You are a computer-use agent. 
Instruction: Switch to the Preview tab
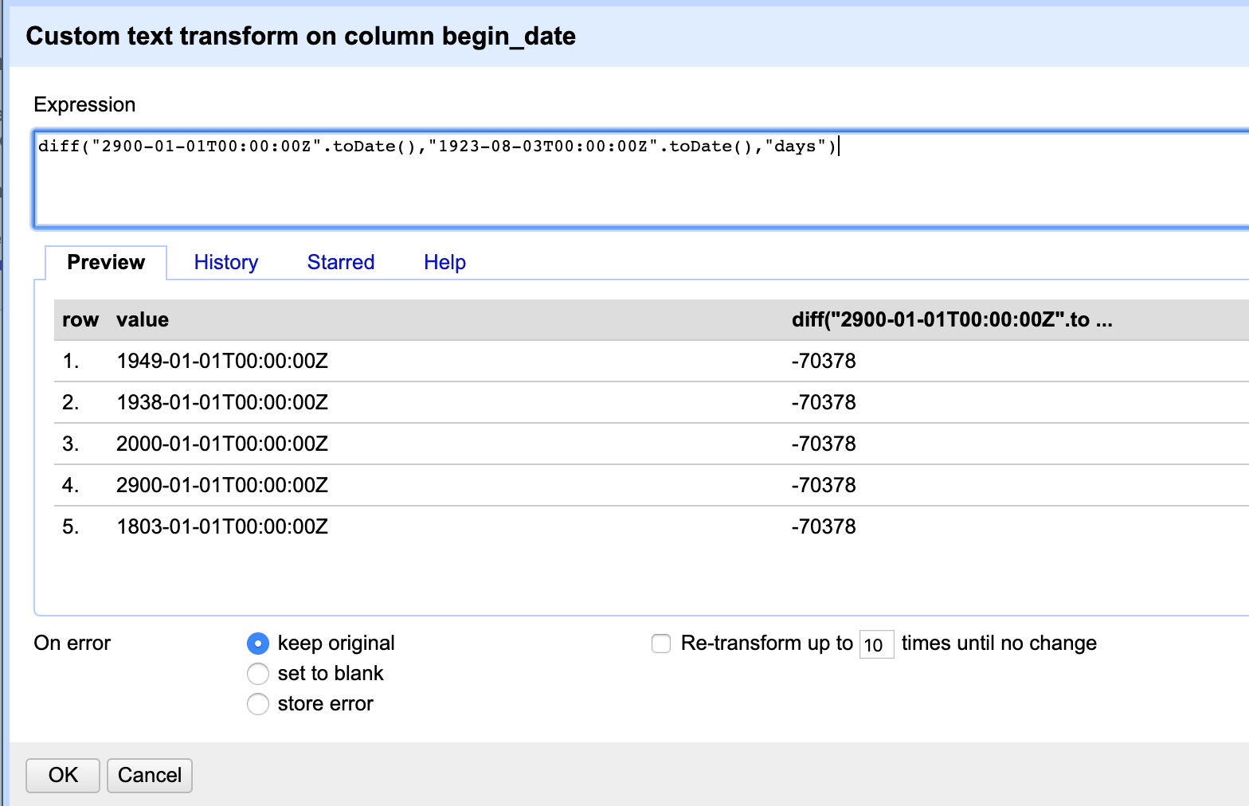[106, 262]
